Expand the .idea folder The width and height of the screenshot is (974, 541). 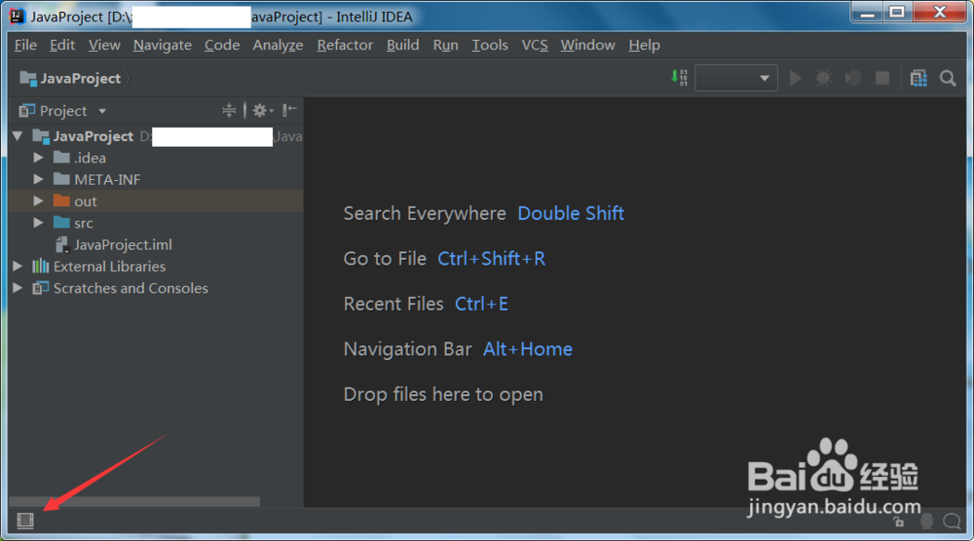38,158
